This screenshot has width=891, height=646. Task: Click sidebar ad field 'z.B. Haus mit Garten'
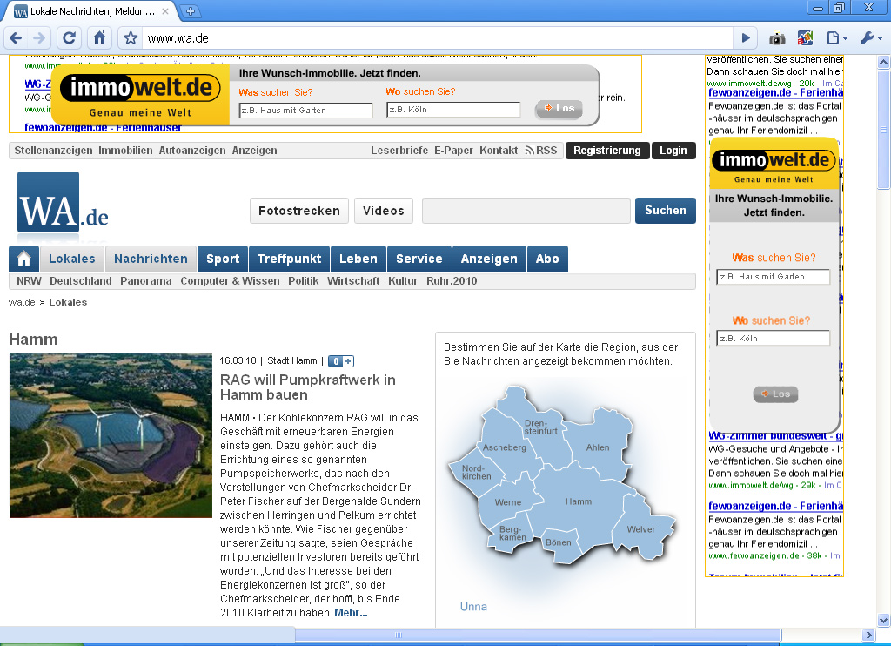click(x=773, y=276)
